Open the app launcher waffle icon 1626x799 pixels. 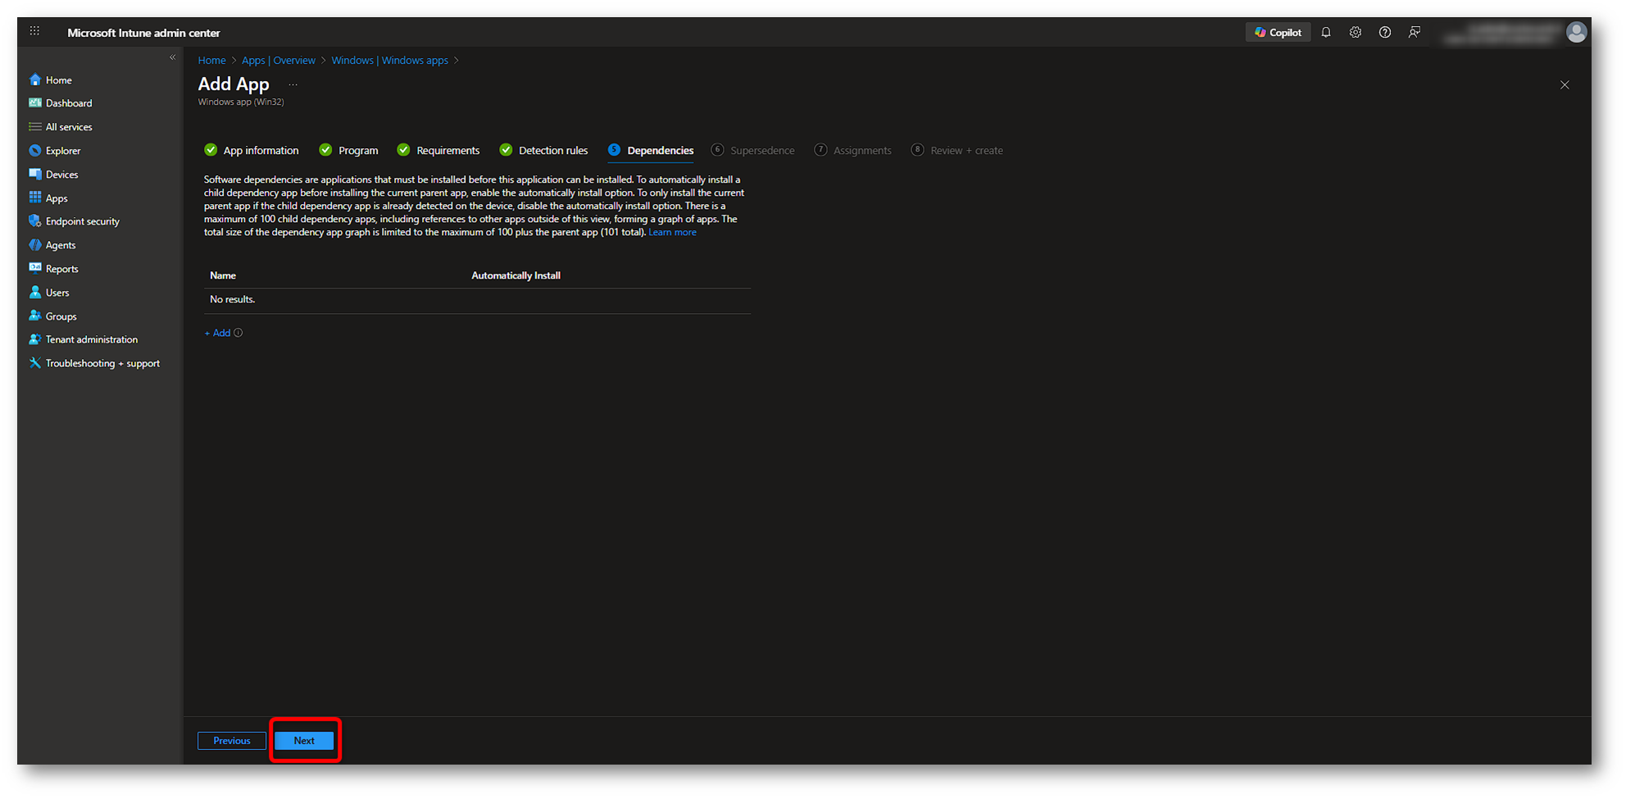click(x=34, y=31)
